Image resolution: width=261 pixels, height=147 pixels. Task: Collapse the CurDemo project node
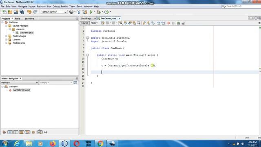click(x=2, y=22)
